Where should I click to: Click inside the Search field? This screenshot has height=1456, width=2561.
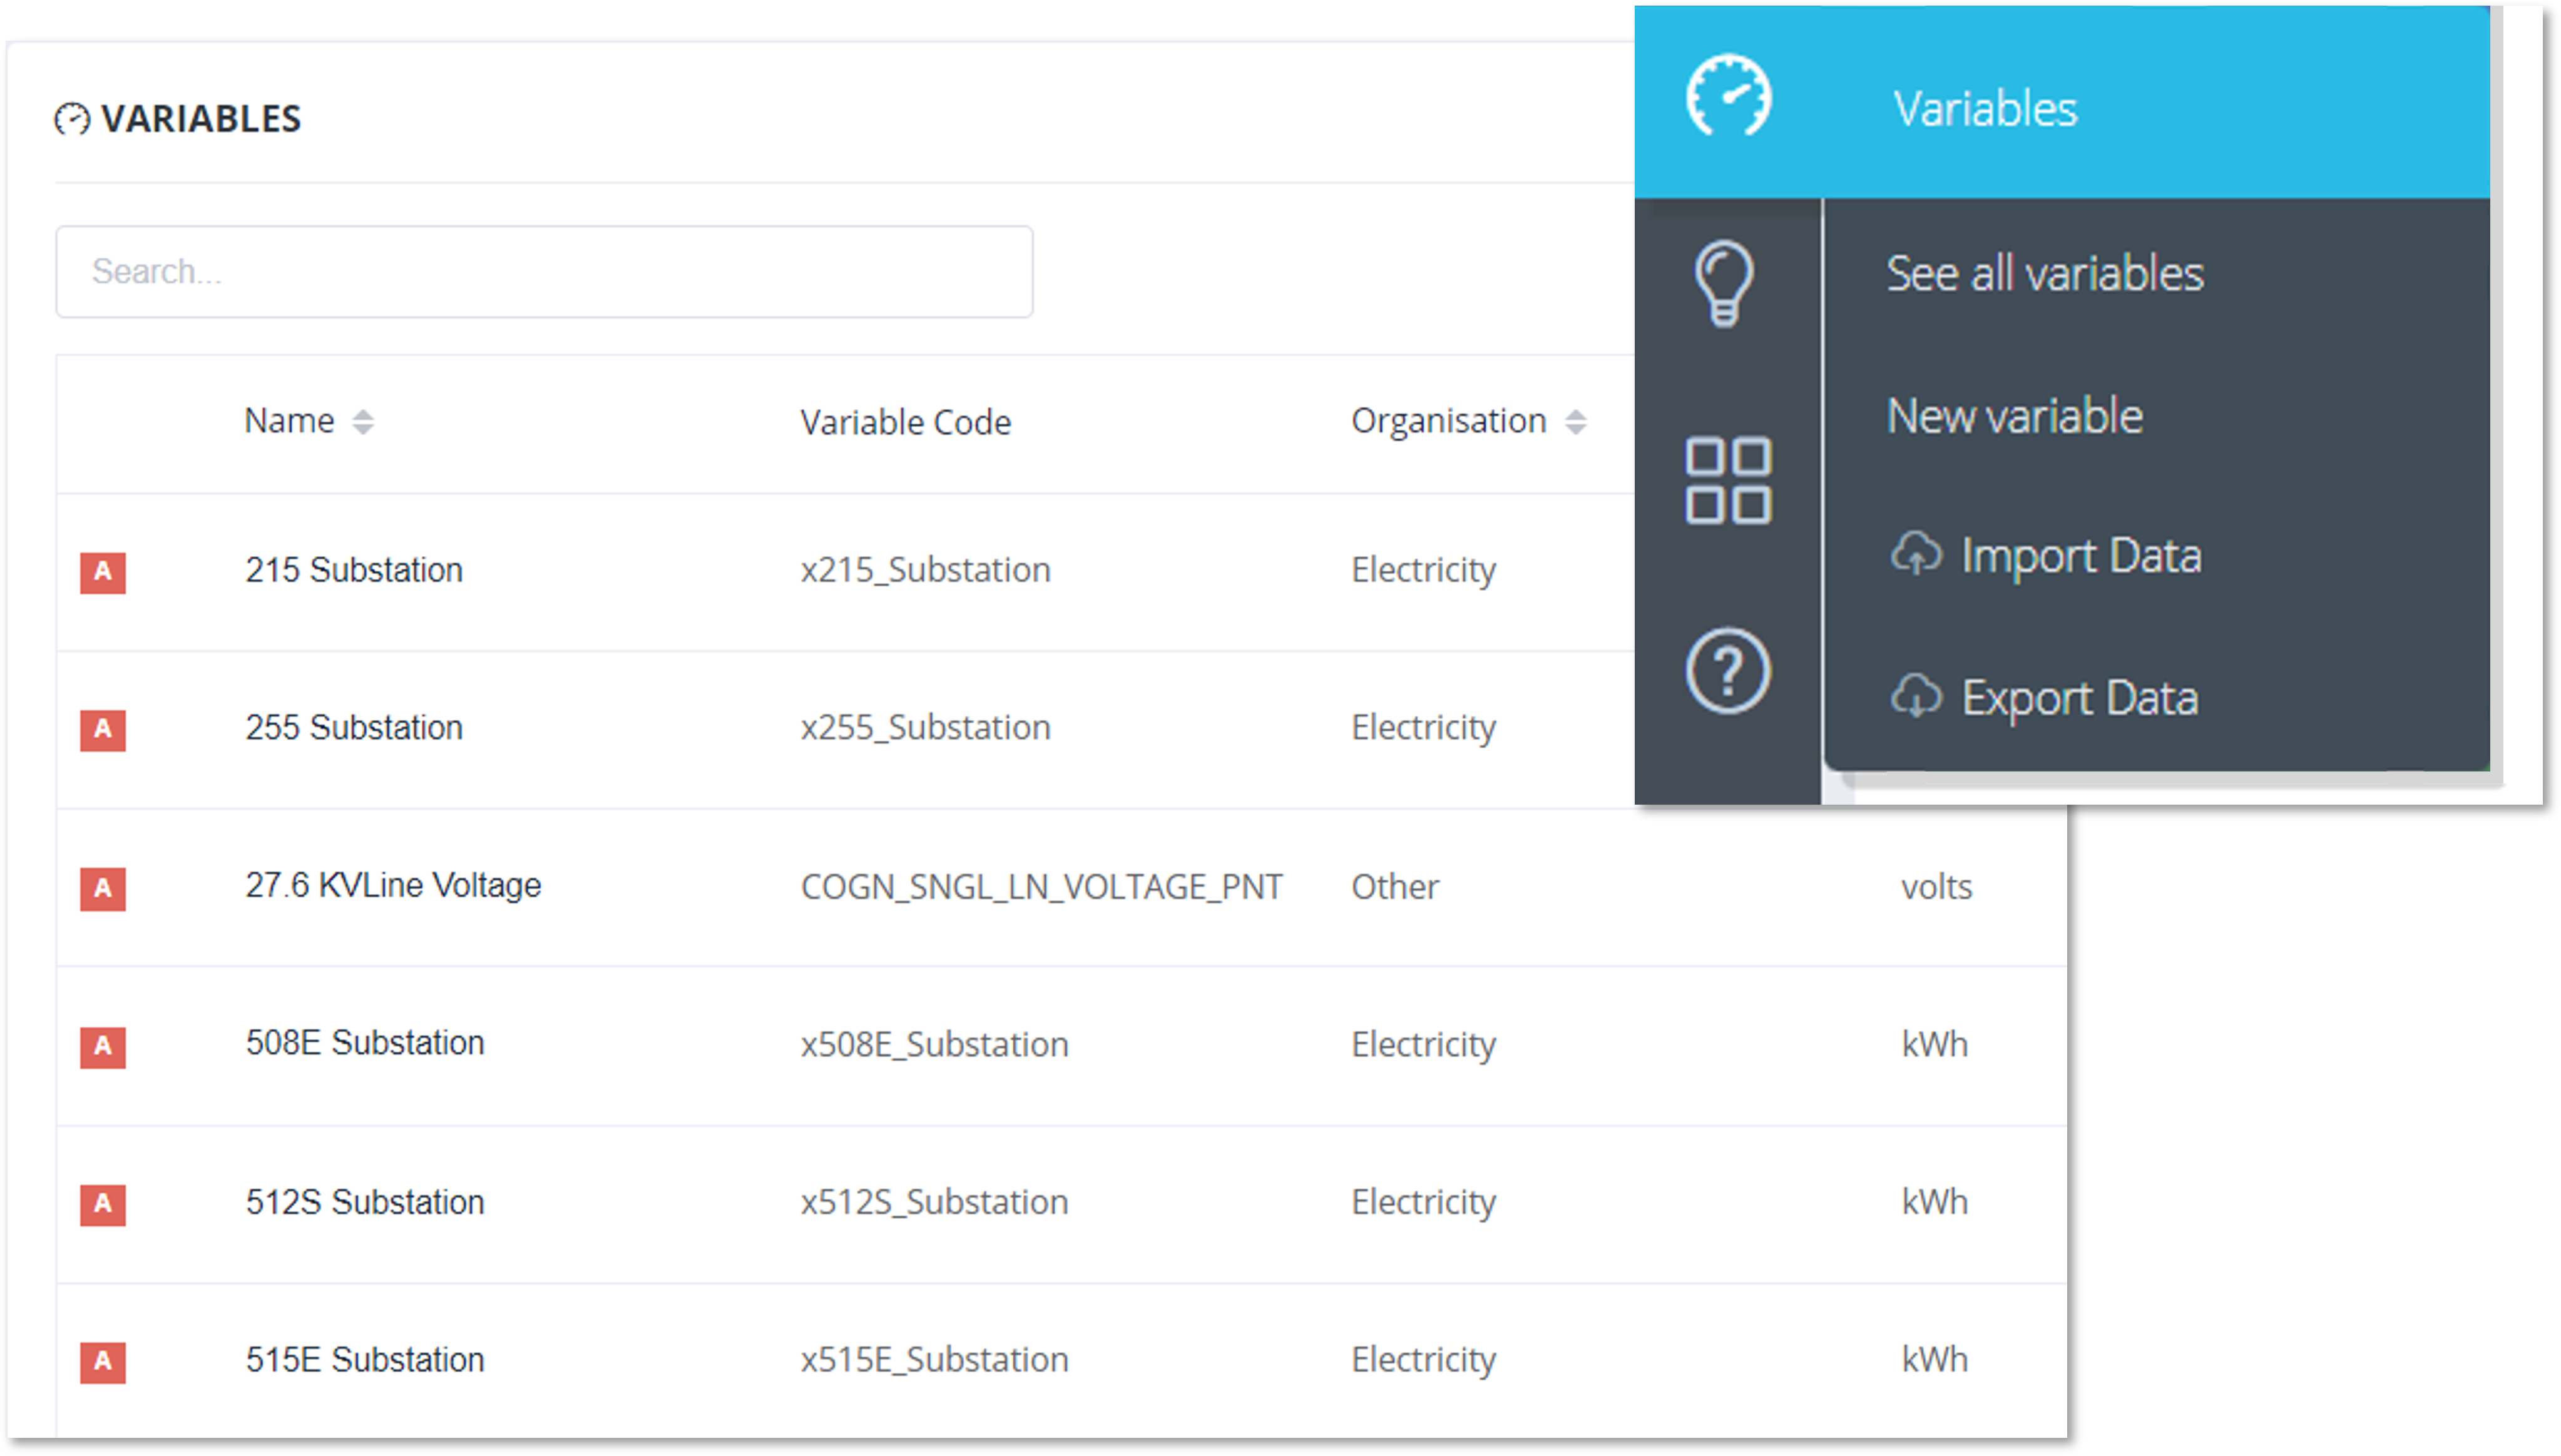click(x=544, y=271)
